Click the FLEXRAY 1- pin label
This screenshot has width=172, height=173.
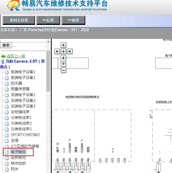point(82,146)
